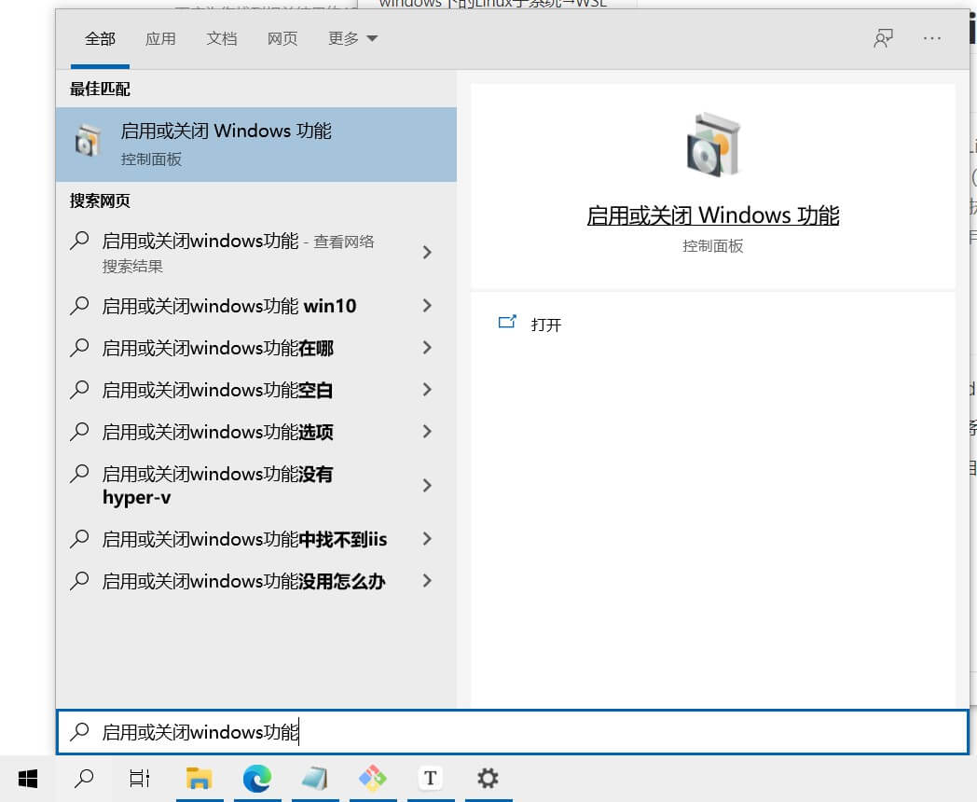The image size is (977, 802).
Task: Click the underlined 启用或关闭 Windows 功能 title link
Action: point(713,215)
